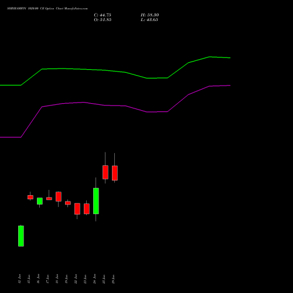Click the red candle above the 25 Jan label
The height and width of the screenshot is (293, 293).
(105, 172)
